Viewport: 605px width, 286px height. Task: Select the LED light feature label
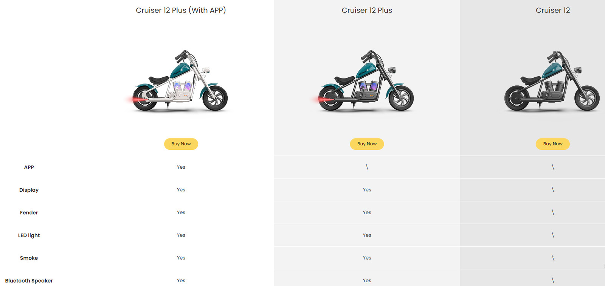coord(29,235)
